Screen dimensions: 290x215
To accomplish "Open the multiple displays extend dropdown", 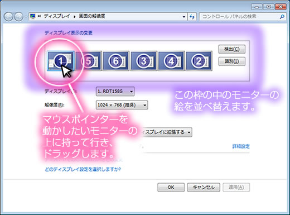I will point(167,132).
